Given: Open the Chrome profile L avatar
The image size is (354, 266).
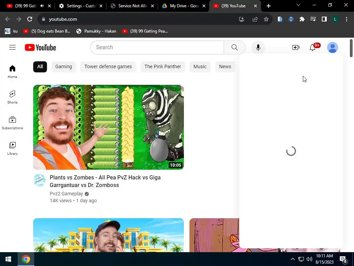Looking at the screenshot, I should coord(335,19).
